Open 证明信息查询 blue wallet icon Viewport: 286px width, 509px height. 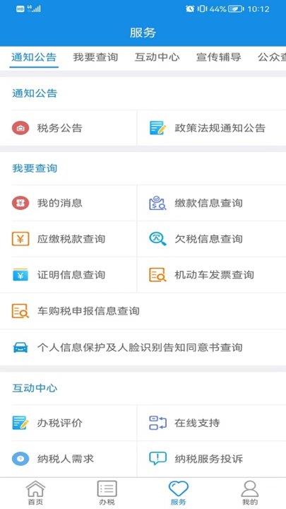pyautogui.click(x=20, y=274)
